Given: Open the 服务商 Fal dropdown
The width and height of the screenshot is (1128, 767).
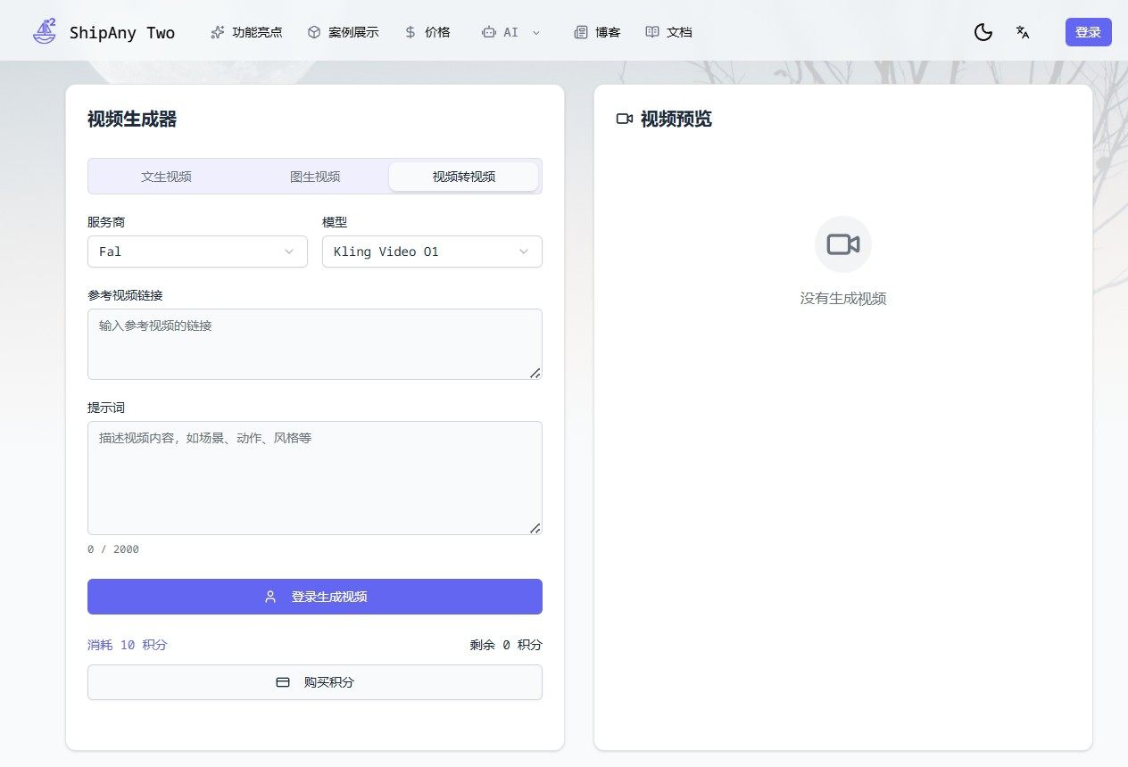Looking at the screenshot, I should 197,252.
